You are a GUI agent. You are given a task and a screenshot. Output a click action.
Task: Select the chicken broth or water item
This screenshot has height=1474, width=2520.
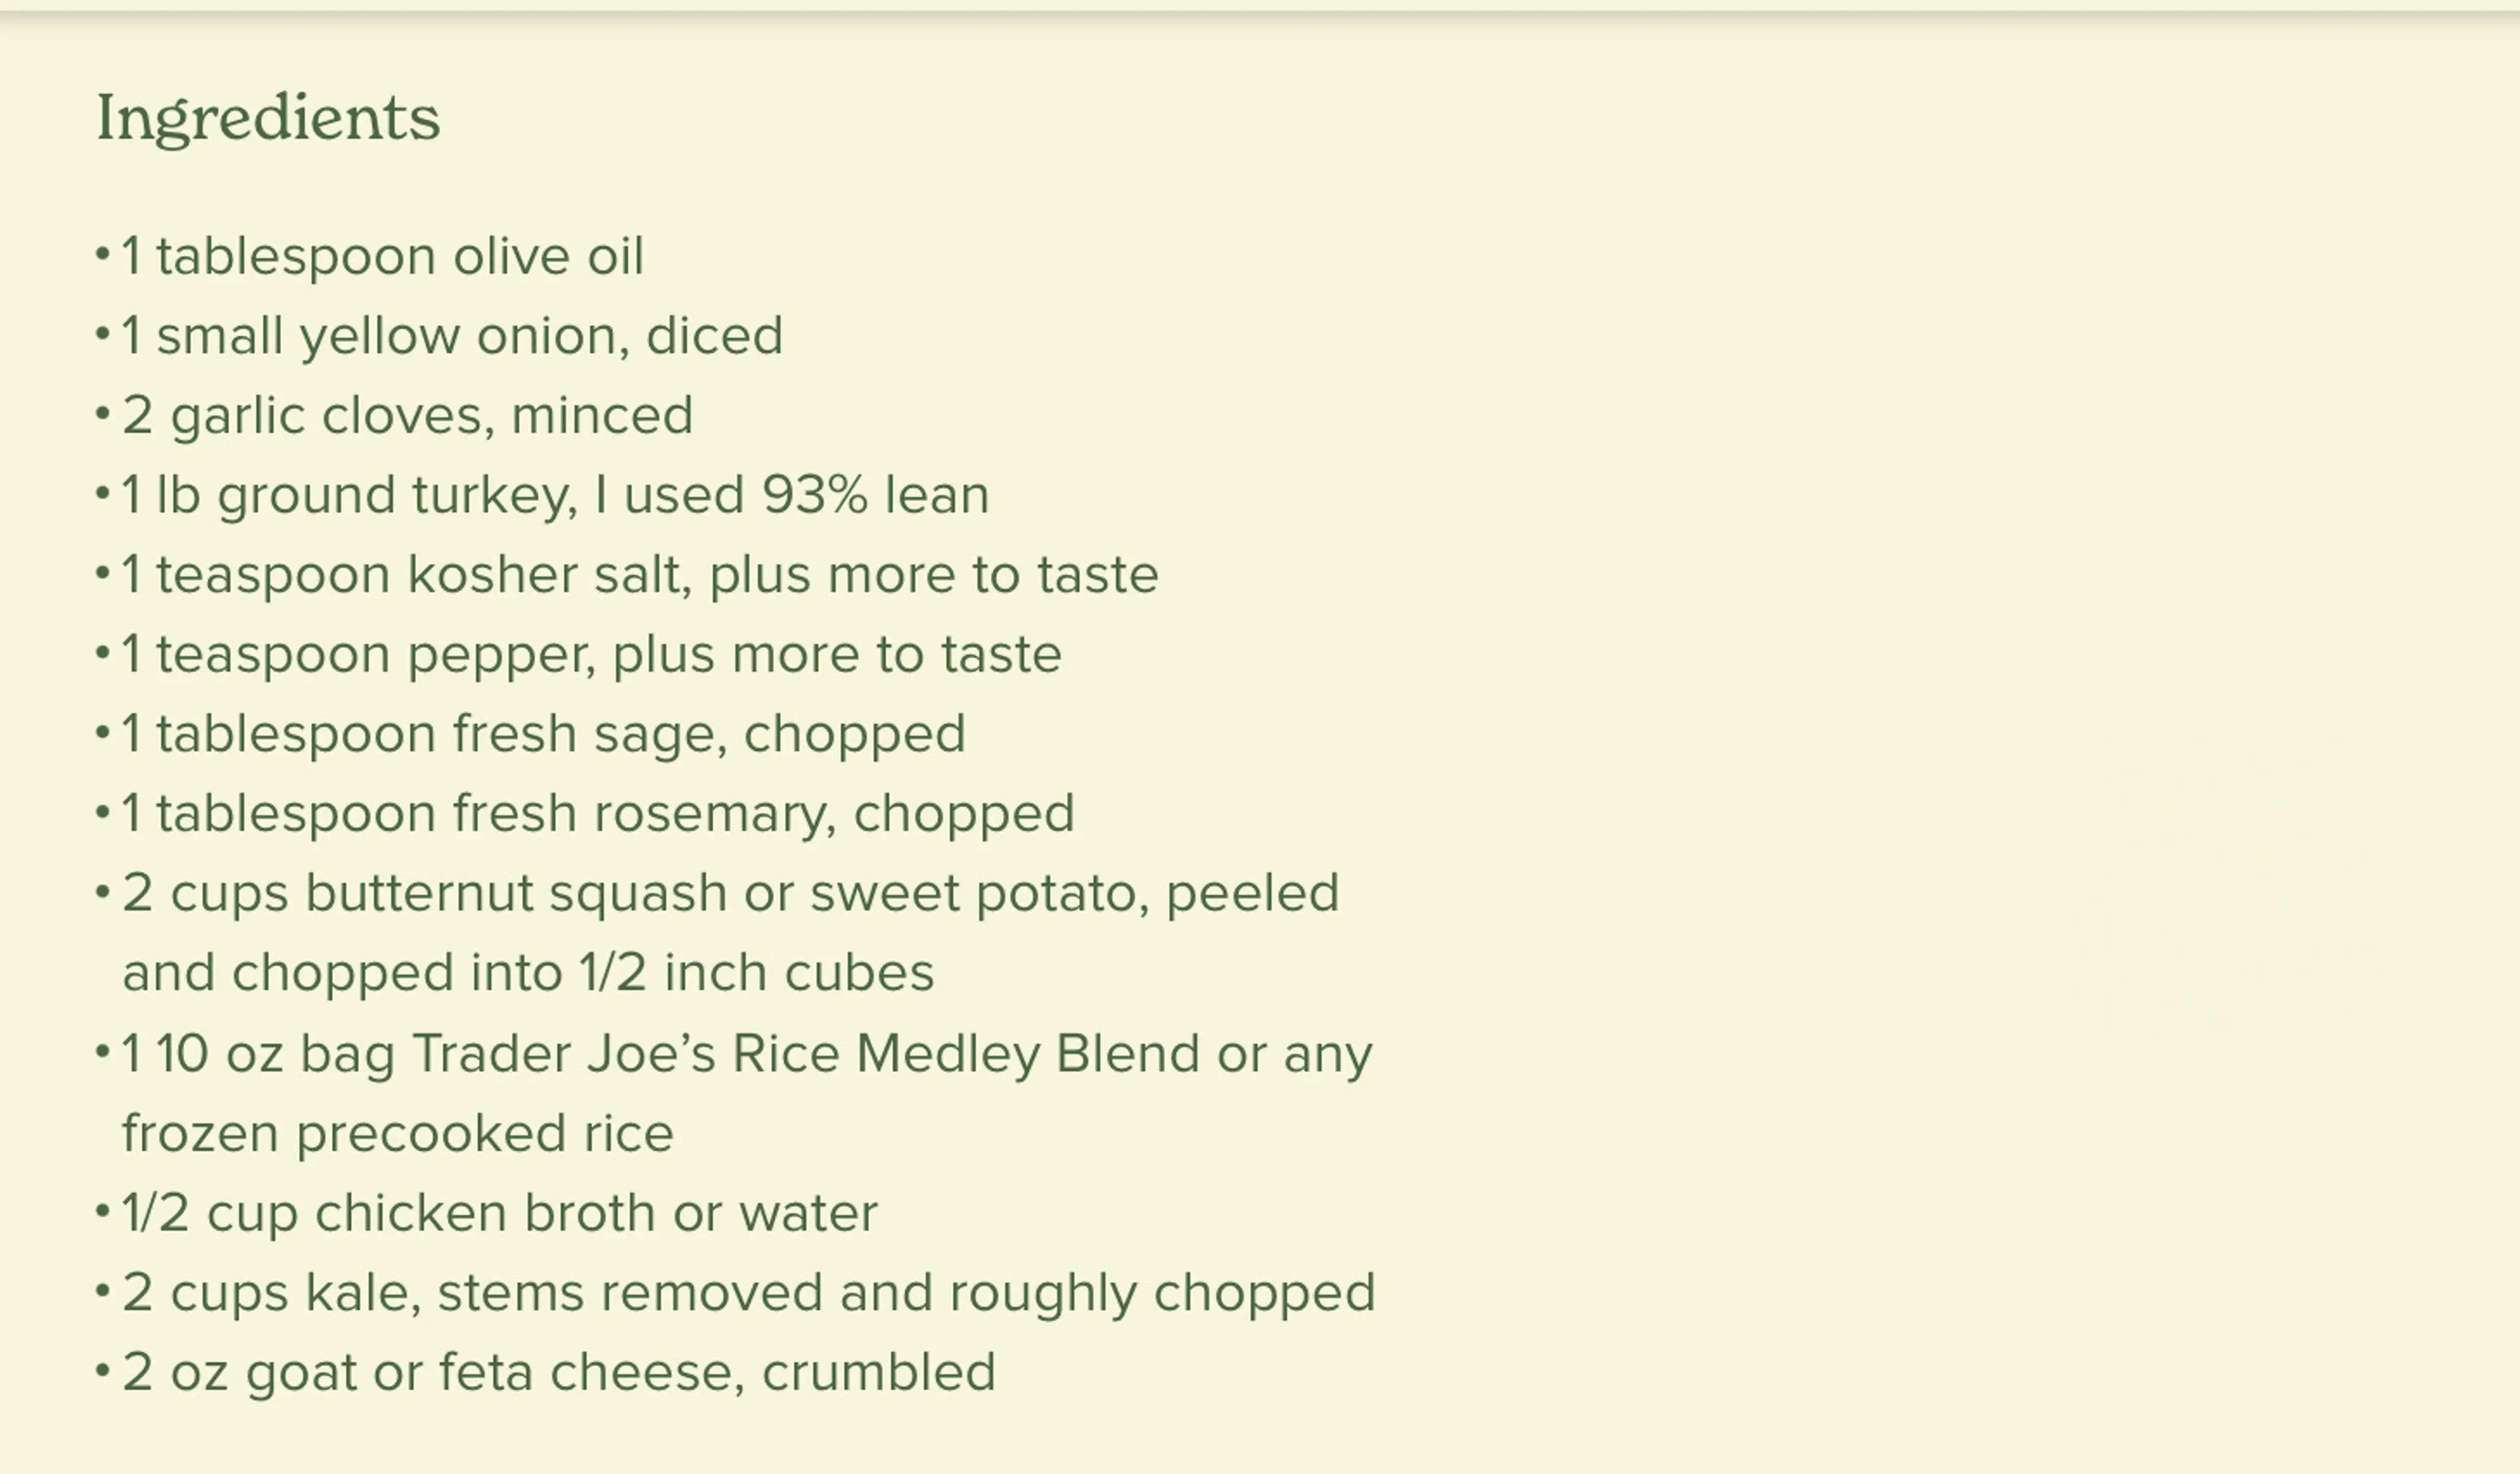pyautogui.click(x=500, y=1214)
